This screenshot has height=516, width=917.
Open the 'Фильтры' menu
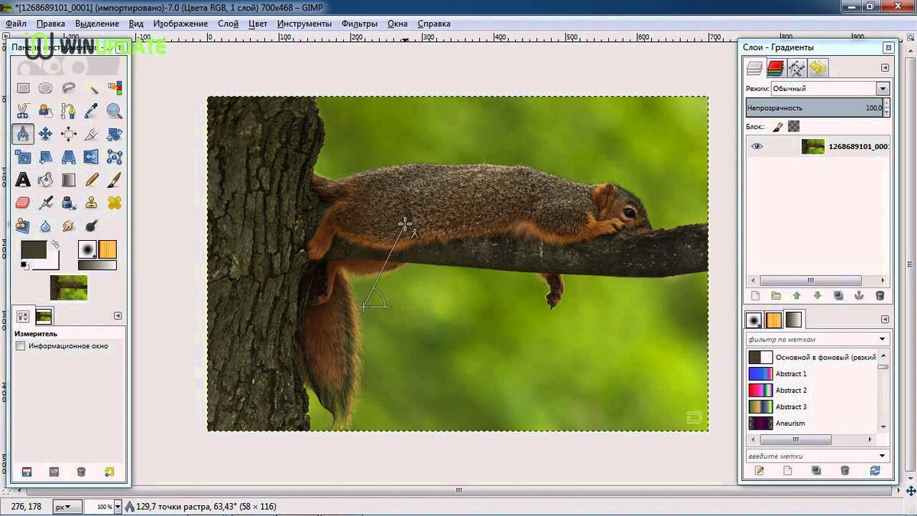(x=359, y=24)
